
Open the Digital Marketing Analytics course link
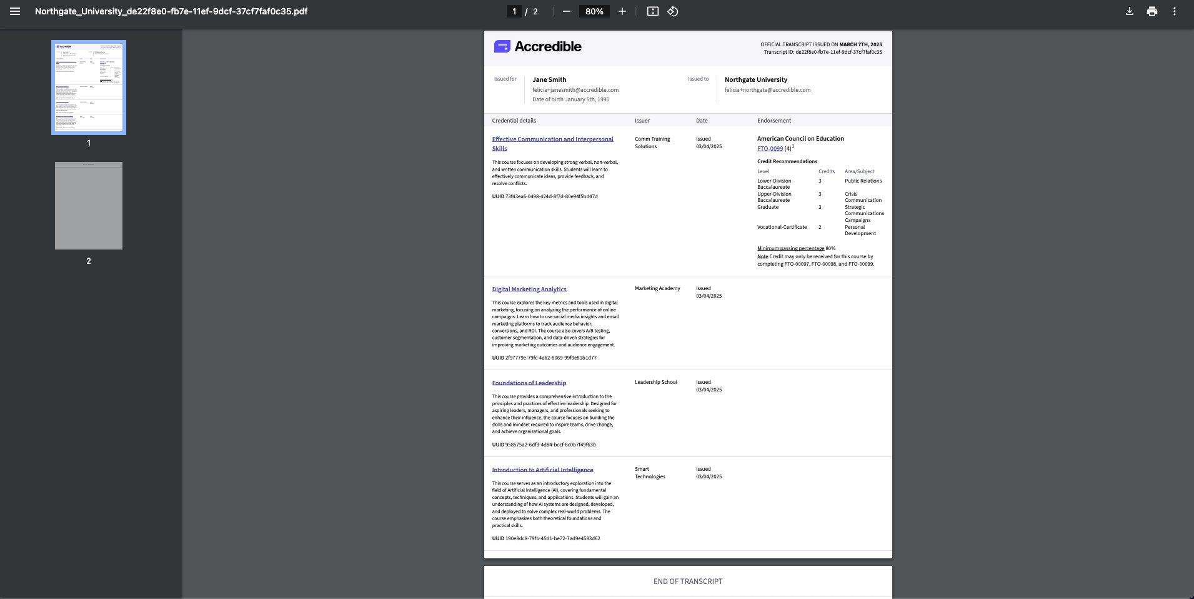point(529,289)
